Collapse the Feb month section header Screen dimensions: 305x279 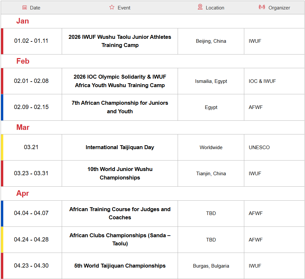[23, 61]
